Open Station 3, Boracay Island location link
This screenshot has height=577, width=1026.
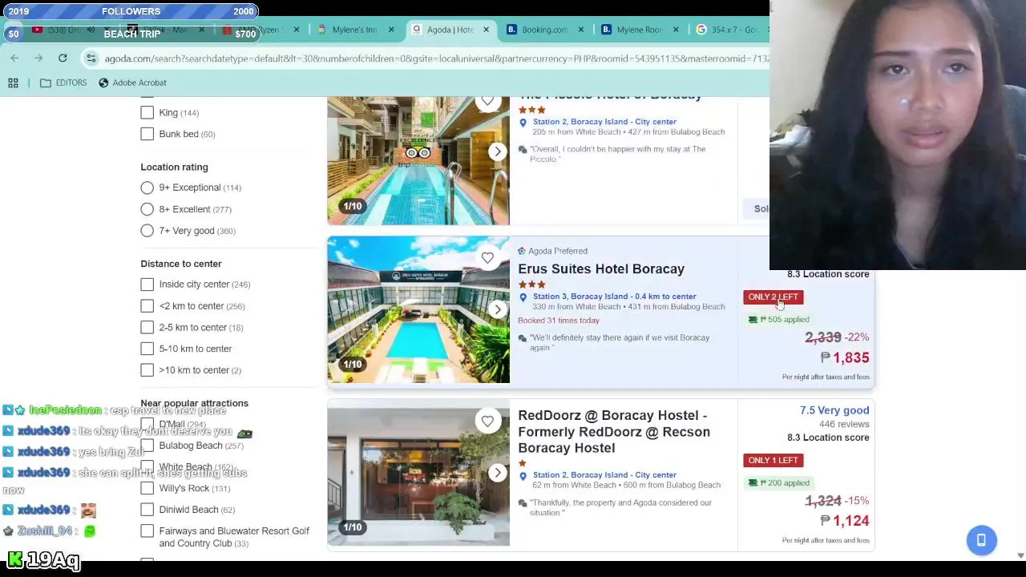(x=615, y=297)
